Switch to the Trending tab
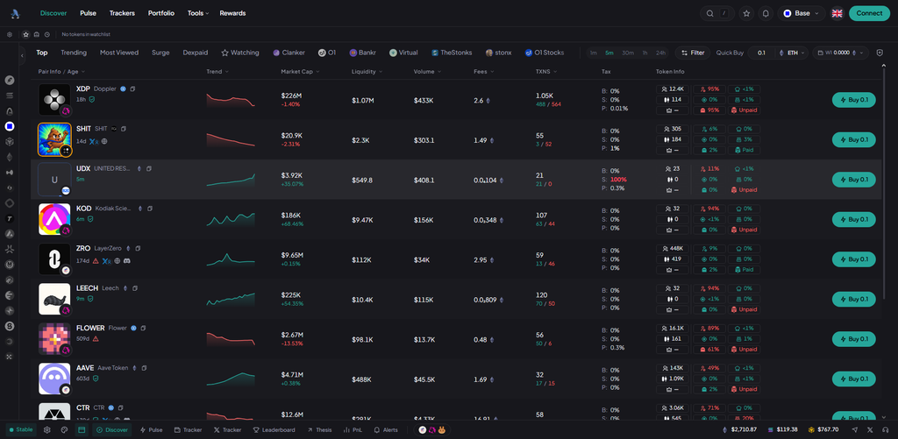 click(x=74, y=53)
